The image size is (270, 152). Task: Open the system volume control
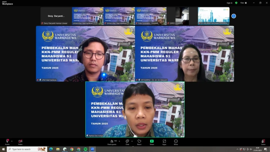(251, 149)
